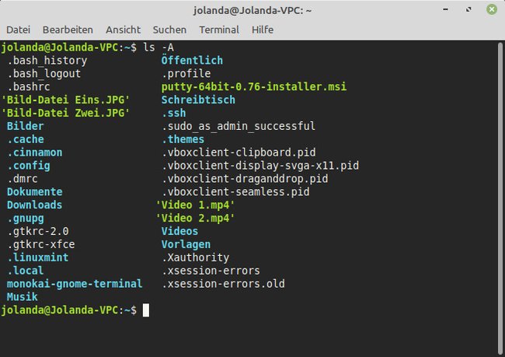Click the Dokumente directory name
The image size is (505, 357).
click(35, 192)
